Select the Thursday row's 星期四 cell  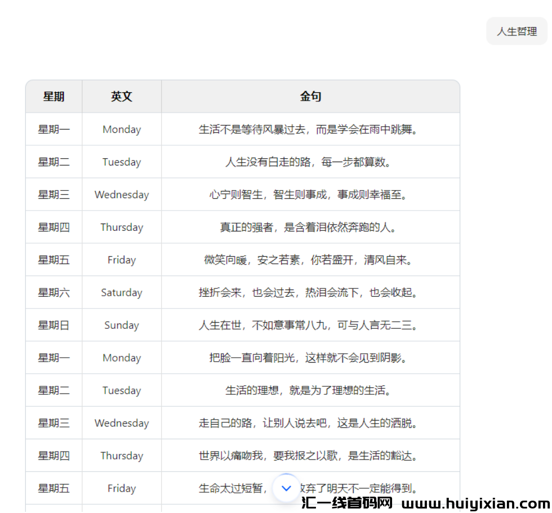click(x=54, y=227)
